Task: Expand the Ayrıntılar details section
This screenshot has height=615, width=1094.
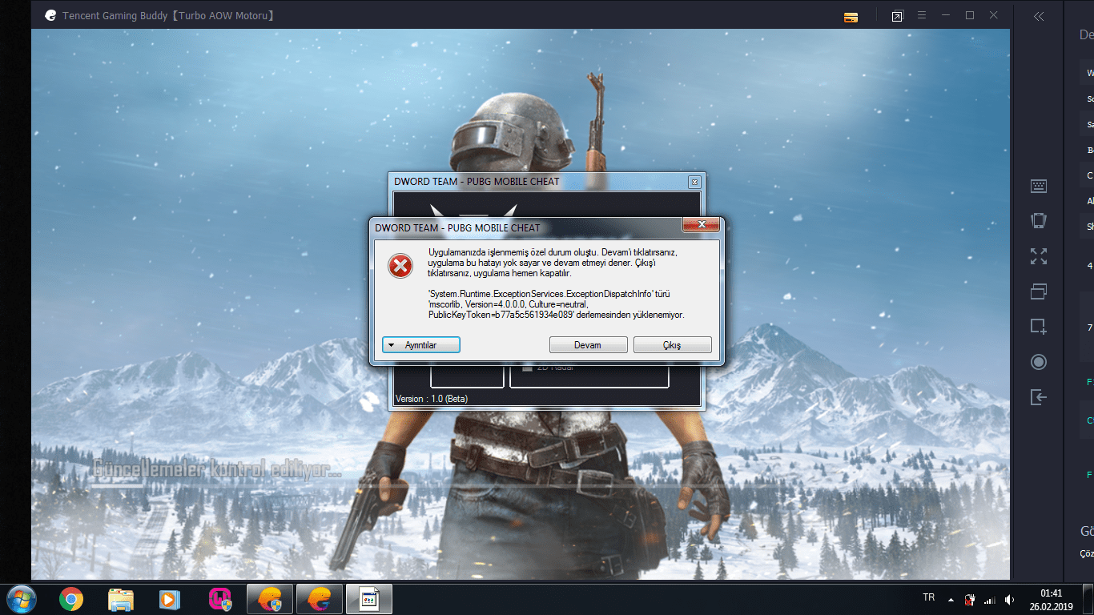Action: (421, 345)
